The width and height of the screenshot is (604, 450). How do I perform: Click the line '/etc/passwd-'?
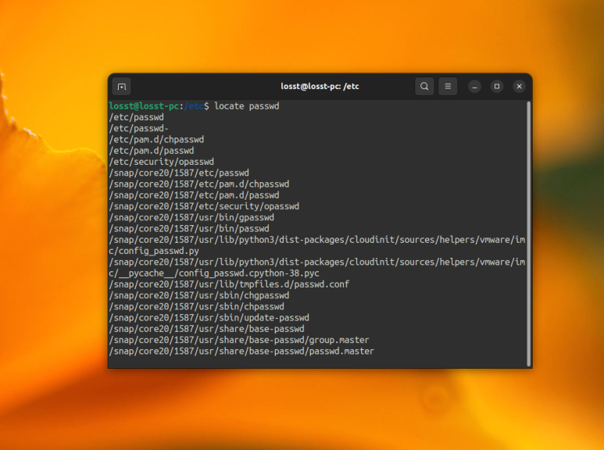pos(138,128)
